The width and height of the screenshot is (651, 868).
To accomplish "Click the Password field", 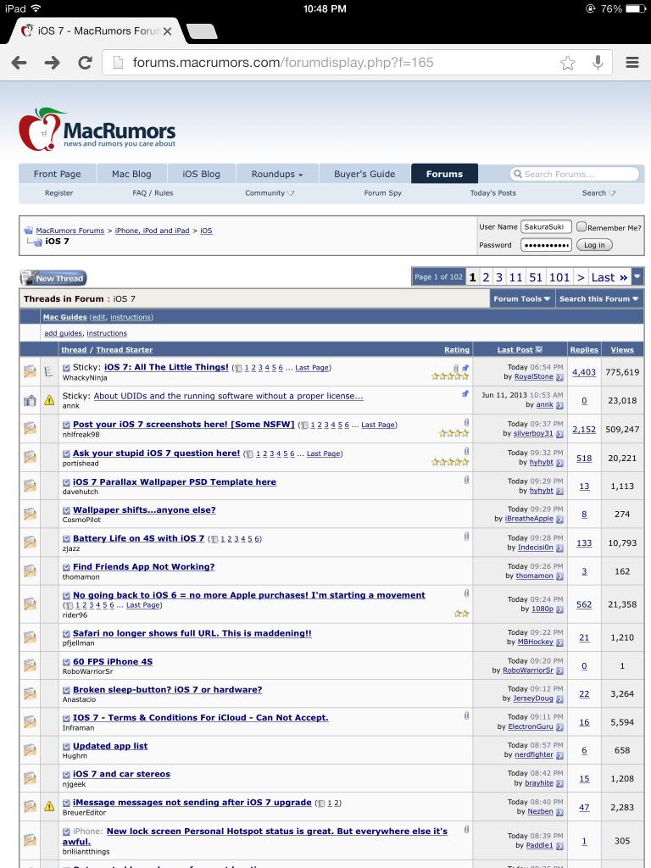I will [x=546, y=245].
